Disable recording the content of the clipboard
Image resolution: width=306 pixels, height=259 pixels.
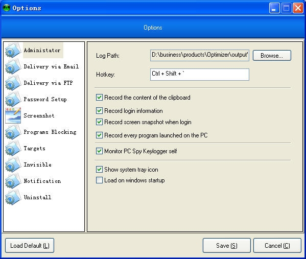(x=99, y=98)
